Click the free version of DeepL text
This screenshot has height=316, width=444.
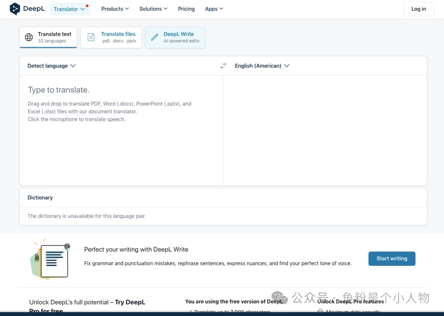click(234, 302)
